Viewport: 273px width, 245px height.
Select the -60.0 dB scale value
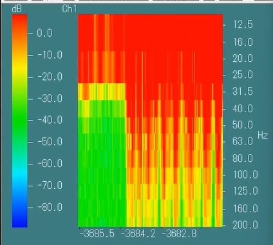[50, 164]
